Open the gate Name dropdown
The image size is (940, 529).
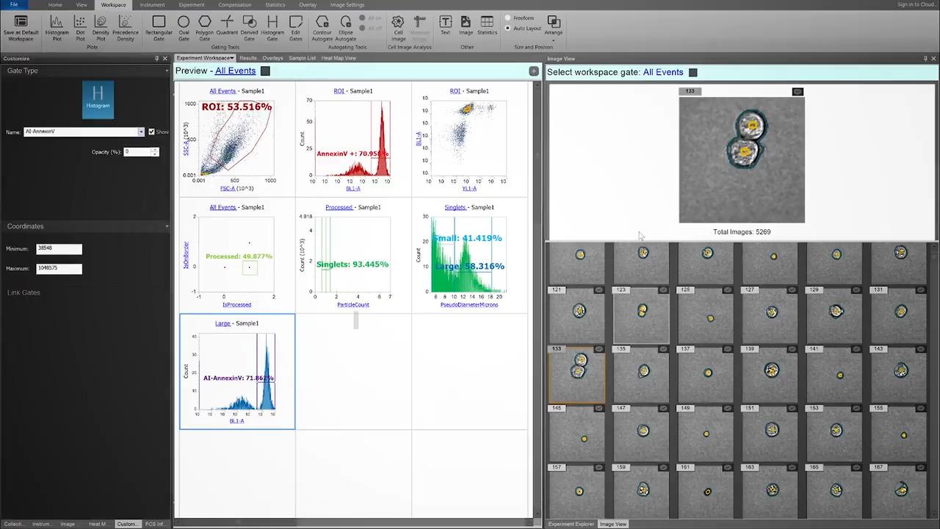[140, 132]
